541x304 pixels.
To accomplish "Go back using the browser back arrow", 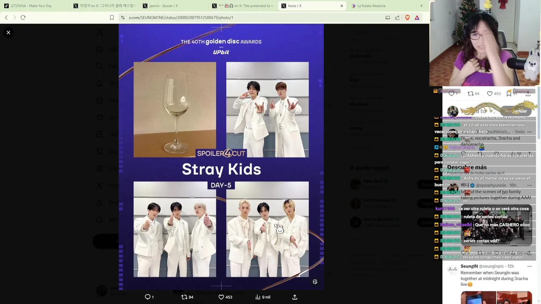I will (x=6, y=17).
